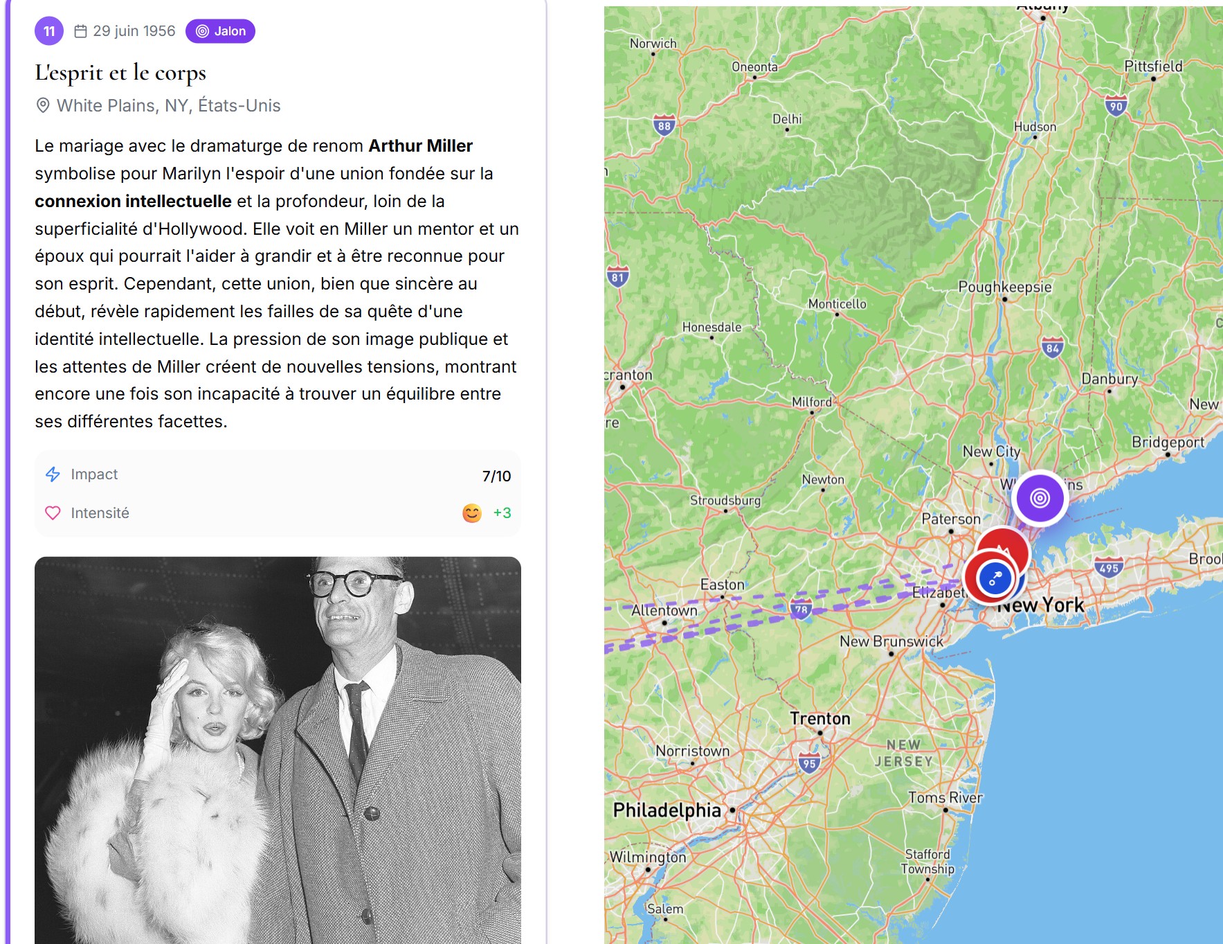The height and width of the screenshot is (944, 1223).
Task: Click the heart Intensité icon
Action: [x=53, y=513]
